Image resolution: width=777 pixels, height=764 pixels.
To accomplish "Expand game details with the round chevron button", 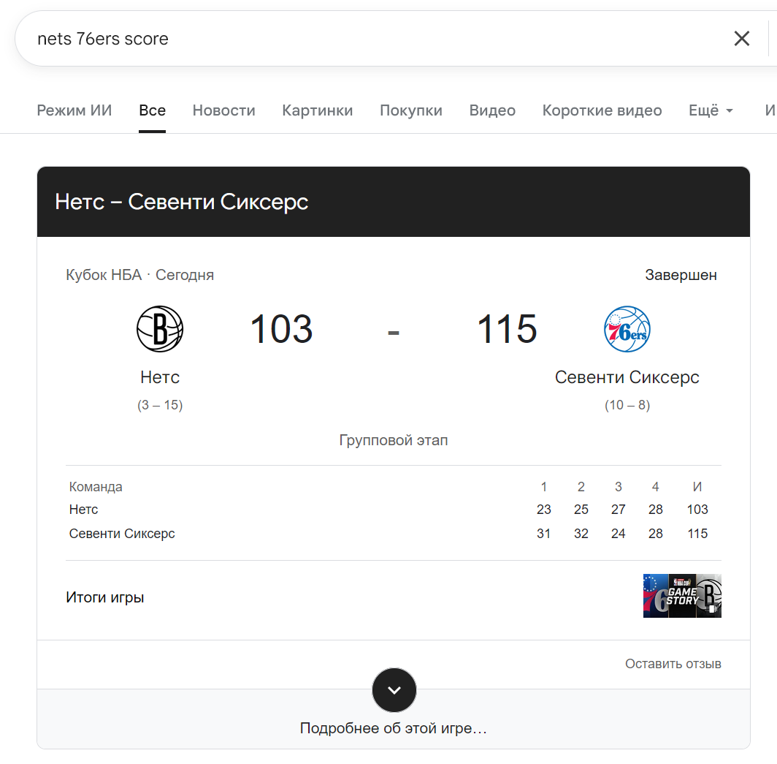I will 394,690.
